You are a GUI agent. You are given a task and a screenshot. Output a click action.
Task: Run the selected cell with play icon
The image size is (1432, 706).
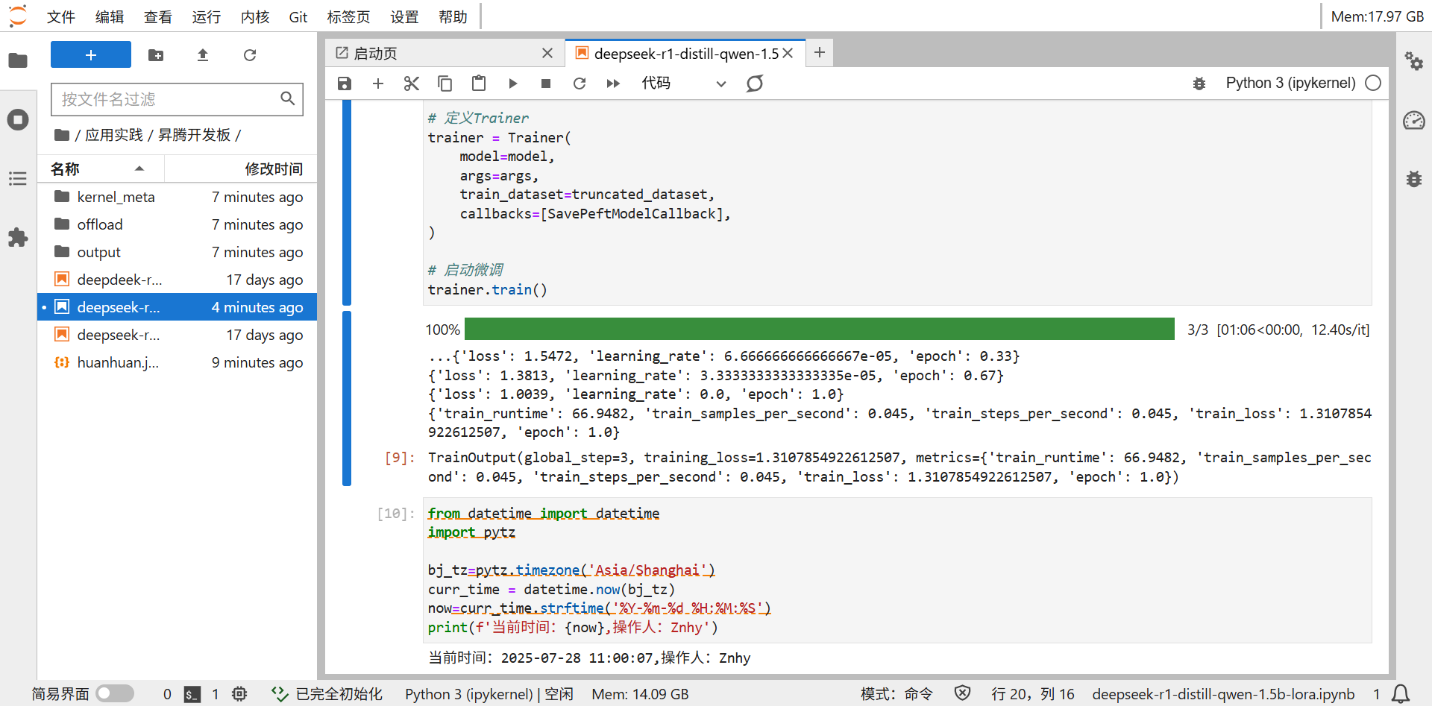pos(512,83)
